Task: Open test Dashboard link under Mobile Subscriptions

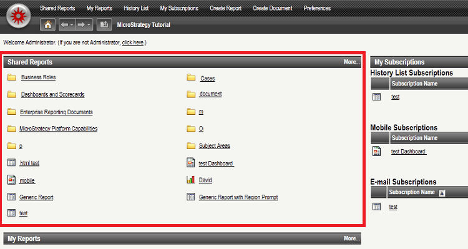Action: pos(409,152)
